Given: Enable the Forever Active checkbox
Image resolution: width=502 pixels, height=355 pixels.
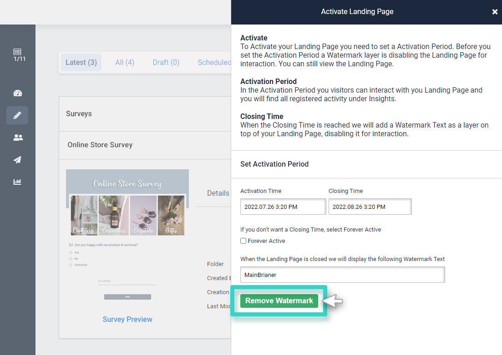Looking at the screenshot, I should click(243, 241).
